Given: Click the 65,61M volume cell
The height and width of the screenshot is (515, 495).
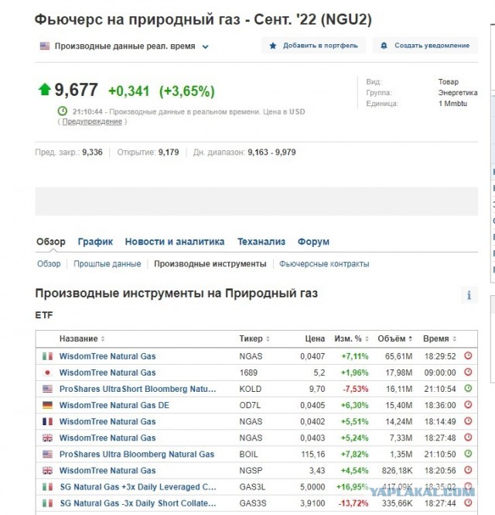Looking at the screenshot, I should (398, 356).
